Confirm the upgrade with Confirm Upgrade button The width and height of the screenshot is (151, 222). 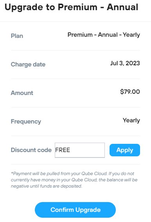click(x=75, y=210)
